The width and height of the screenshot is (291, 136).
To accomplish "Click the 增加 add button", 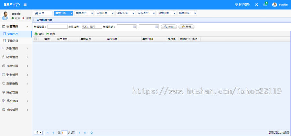I will point(39,34).
